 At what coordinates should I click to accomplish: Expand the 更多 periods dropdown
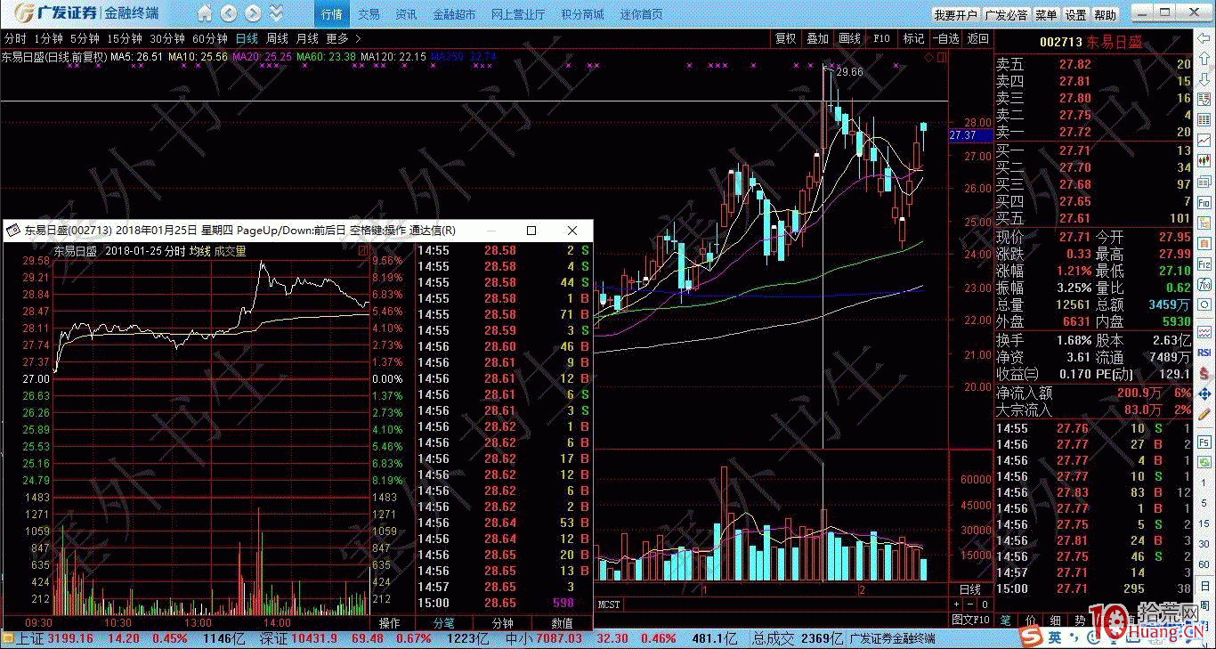click(x=343, y=38)
